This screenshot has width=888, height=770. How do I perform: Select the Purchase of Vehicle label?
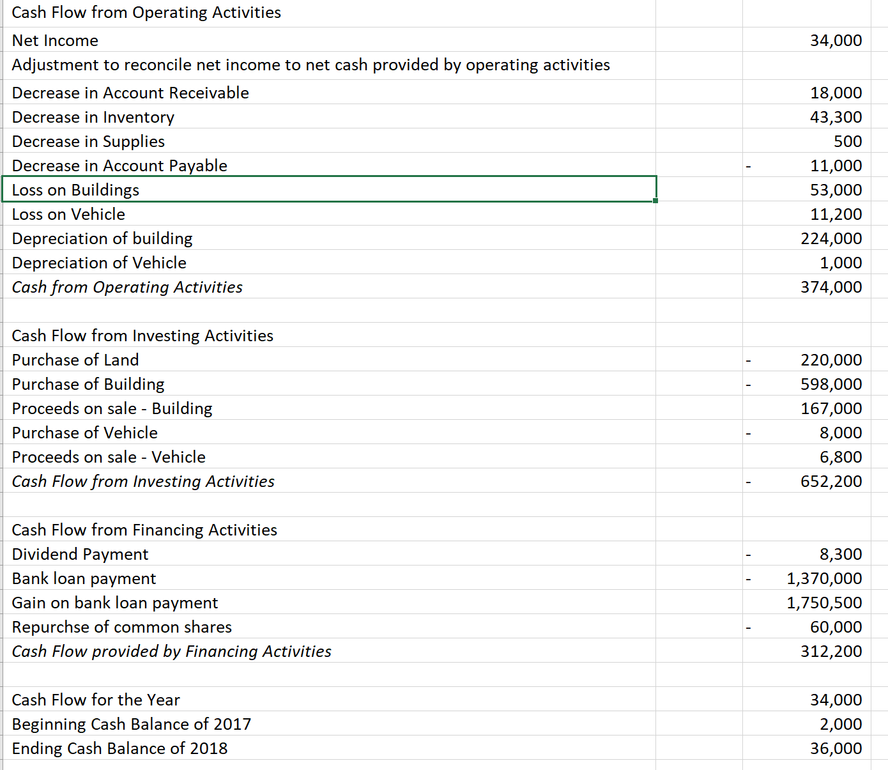[84, 433]
